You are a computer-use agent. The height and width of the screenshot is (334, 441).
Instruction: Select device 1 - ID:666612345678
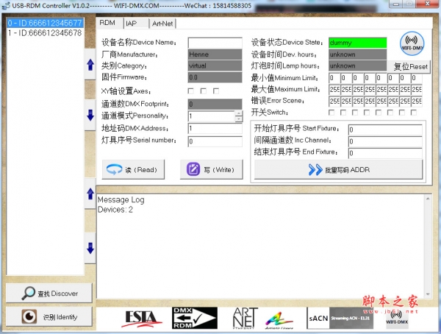pos(45,33)
